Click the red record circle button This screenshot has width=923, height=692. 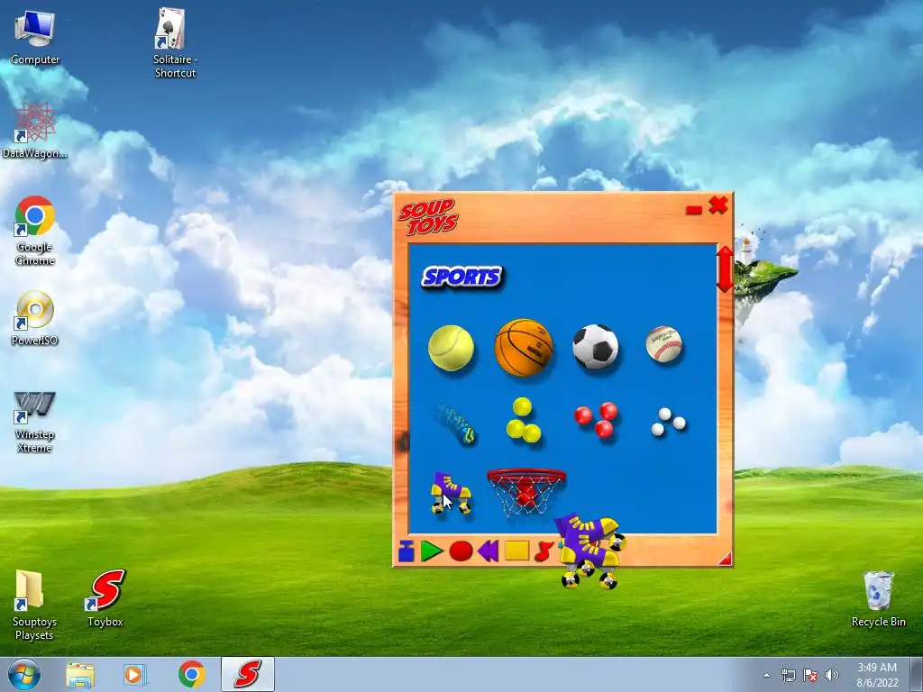click(461, 551)
